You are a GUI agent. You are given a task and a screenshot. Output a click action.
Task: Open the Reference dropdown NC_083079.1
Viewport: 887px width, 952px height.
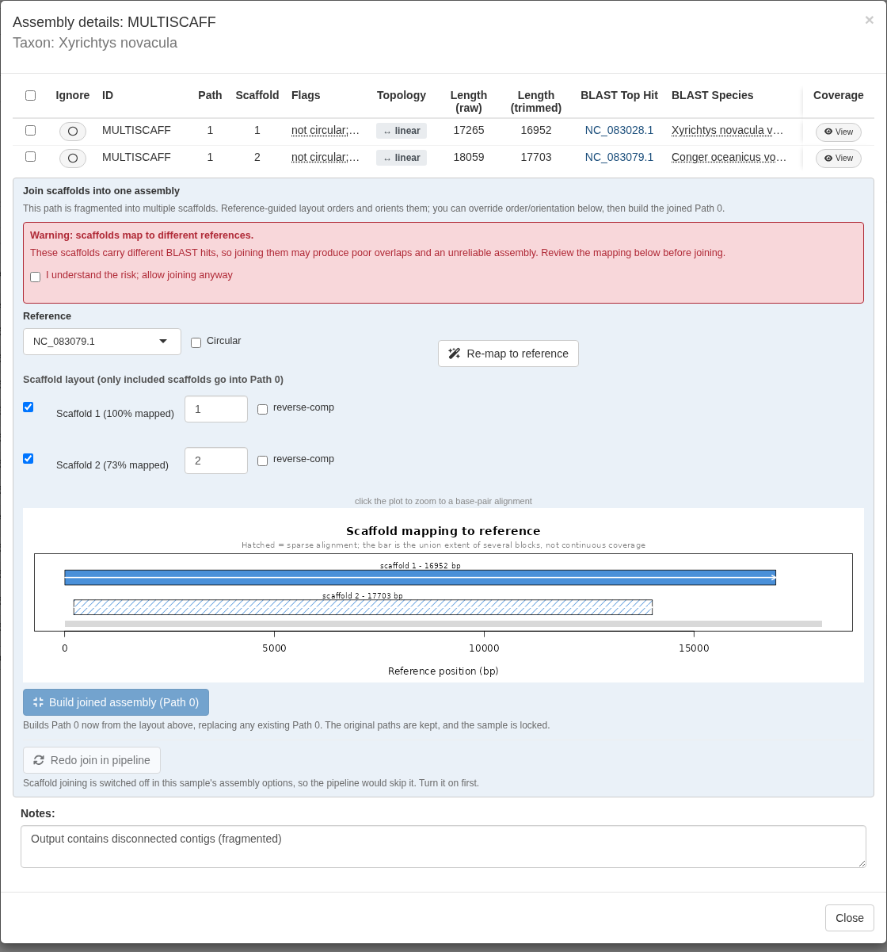[102, 342]
